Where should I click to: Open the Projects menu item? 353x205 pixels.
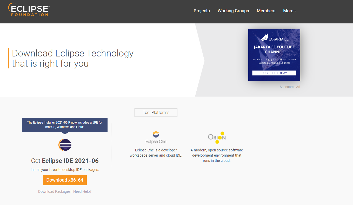coord(202,11)
